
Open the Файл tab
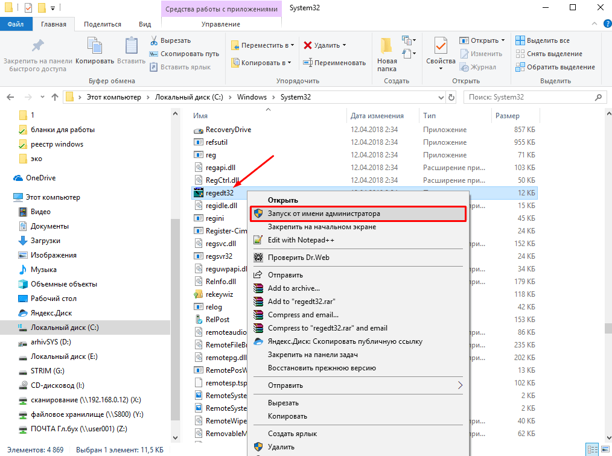pyautogui.click(x=16, y=24)
